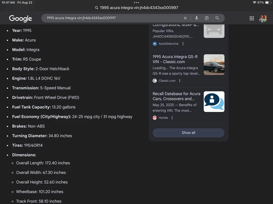This screenshot has height=204, width=273.
Task: Click the AutoDetective site favicon
Action: pos(155,44)
